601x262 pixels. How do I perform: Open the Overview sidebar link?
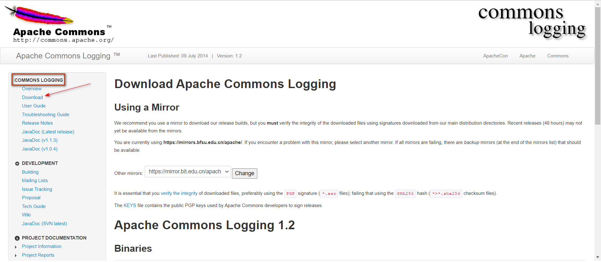32,89
